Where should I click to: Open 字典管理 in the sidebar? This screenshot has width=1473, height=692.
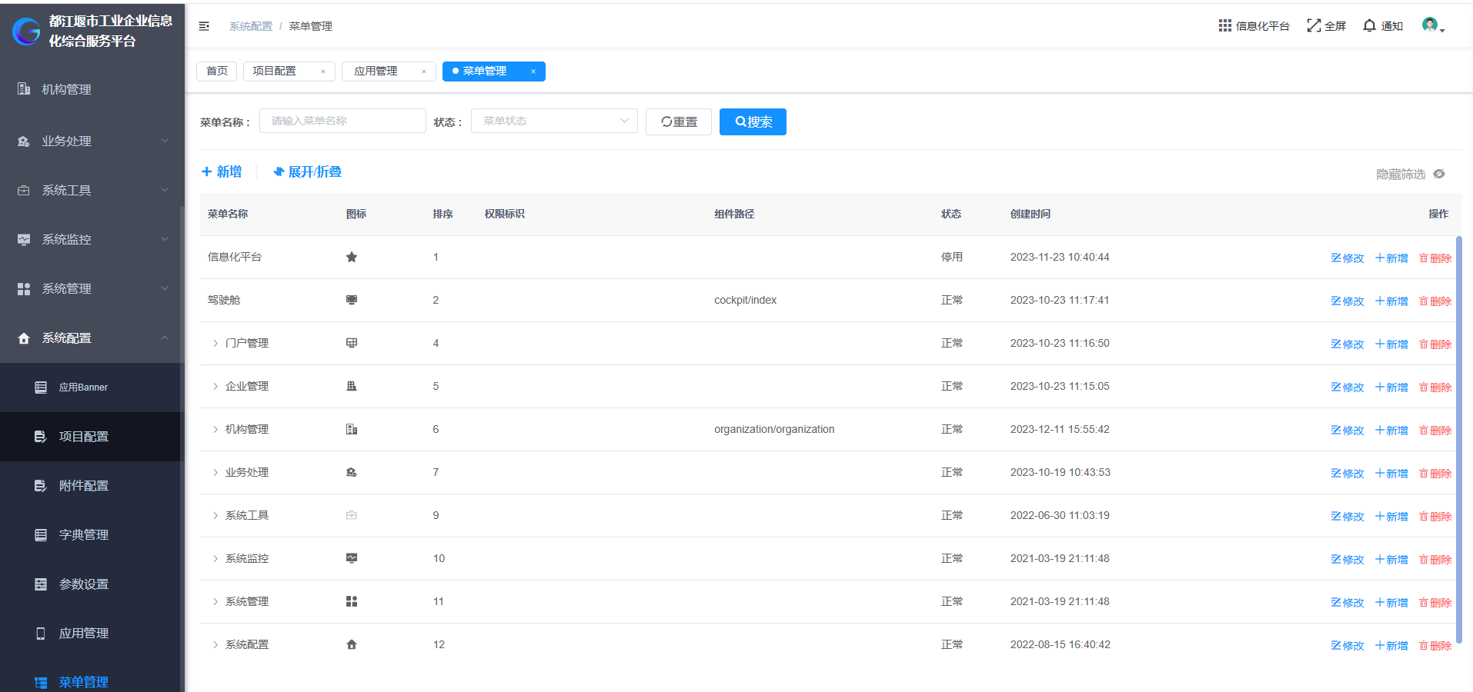point(84,535)
